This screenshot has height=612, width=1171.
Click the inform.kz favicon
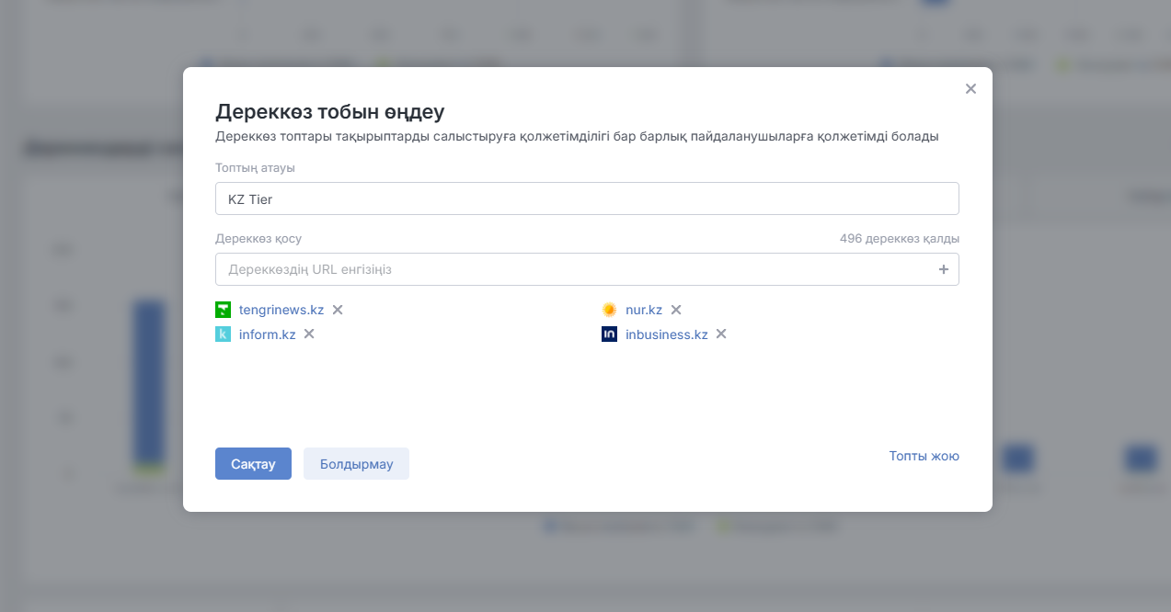click(x=223, y=334)
